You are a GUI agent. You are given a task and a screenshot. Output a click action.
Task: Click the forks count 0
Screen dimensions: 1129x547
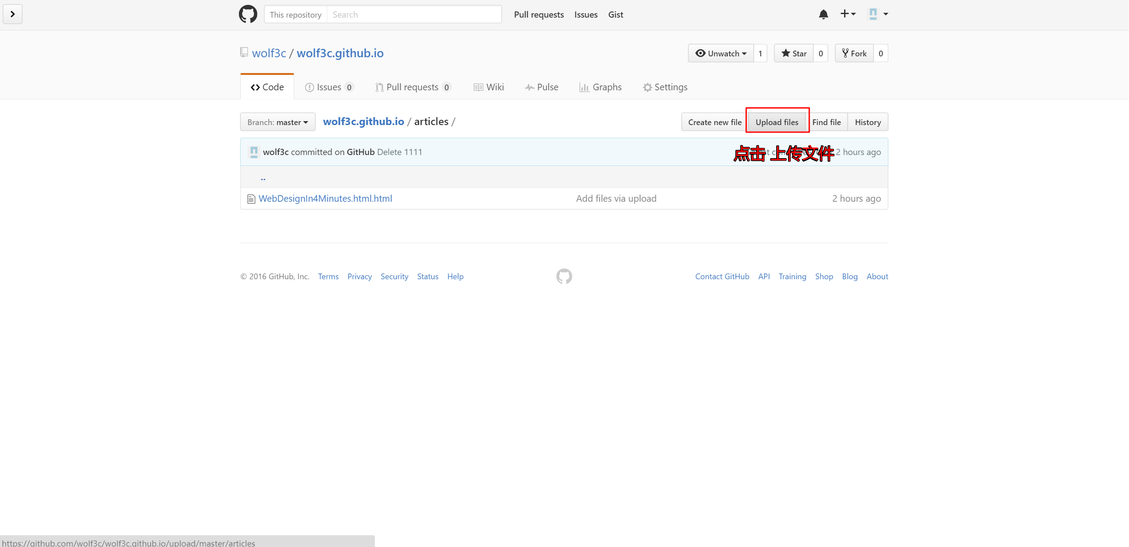tap(881, 53)
